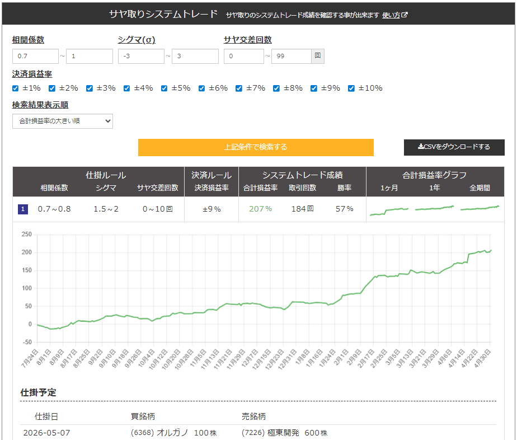Click the 決済損益率 heading link
The width and height of the screenshot is (517, 440).
32,74
